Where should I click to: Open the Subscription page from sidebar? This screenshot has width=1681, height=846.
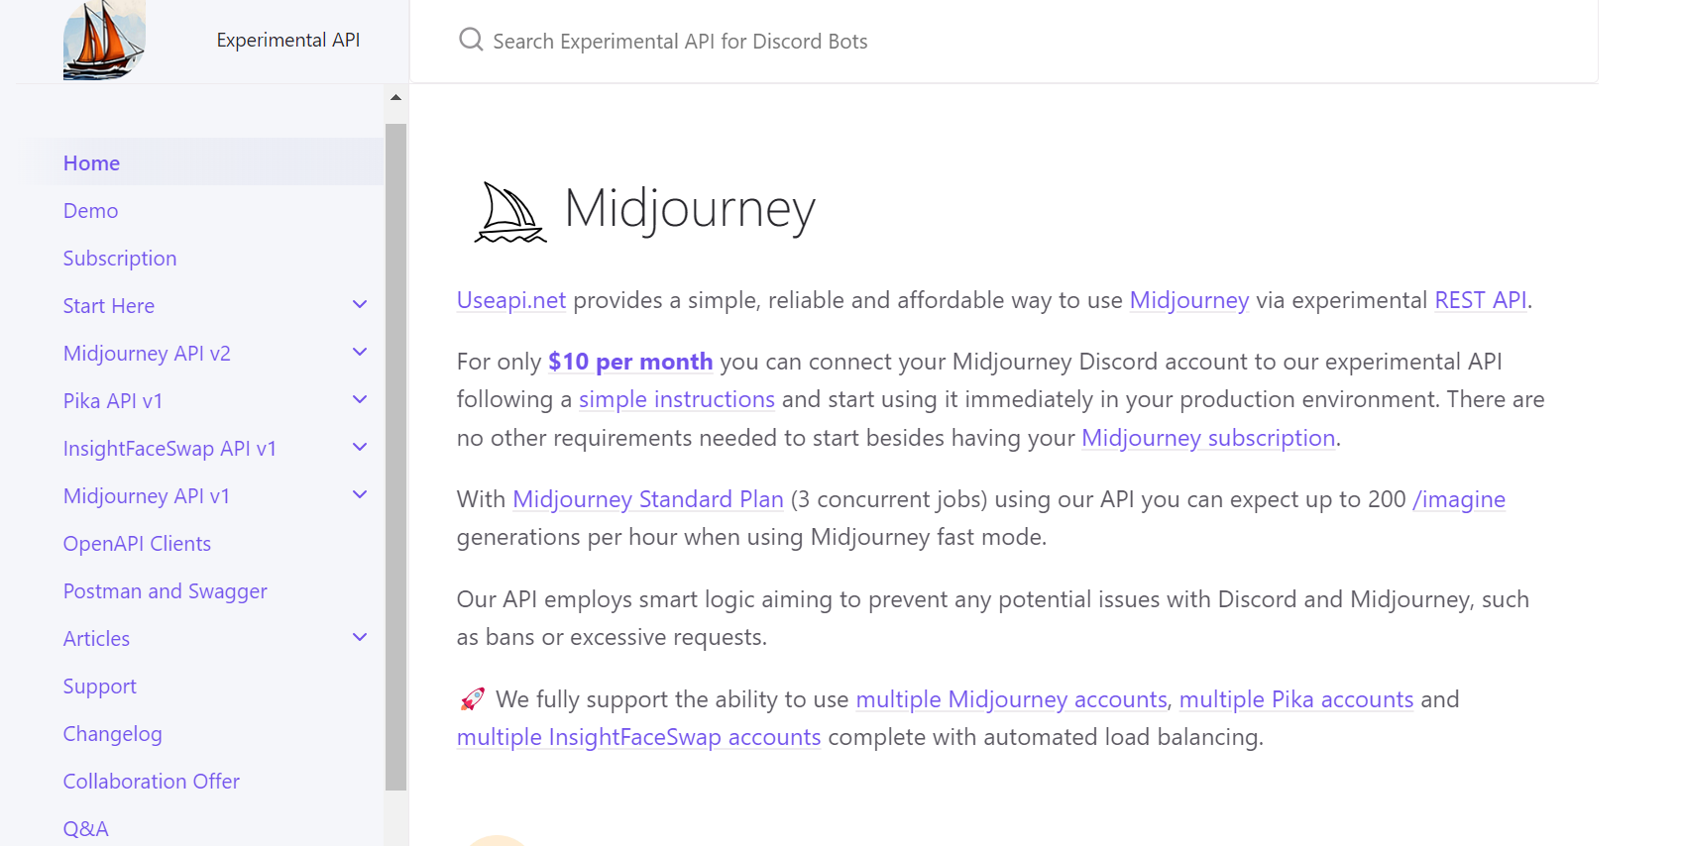(x=120, y=258)
